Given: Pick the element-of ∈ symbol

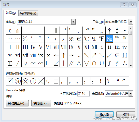Looking at the screenshot, I should 117,55.
